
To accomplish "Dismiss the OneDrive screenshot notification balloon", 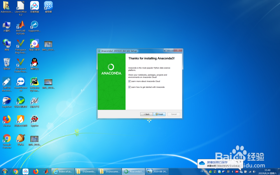I will click(240, 162).
